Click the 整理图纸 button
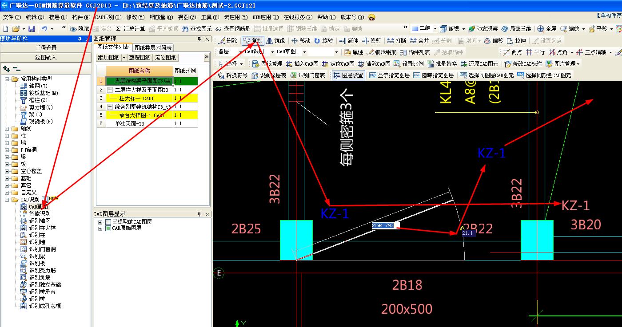 coord(140,58)
